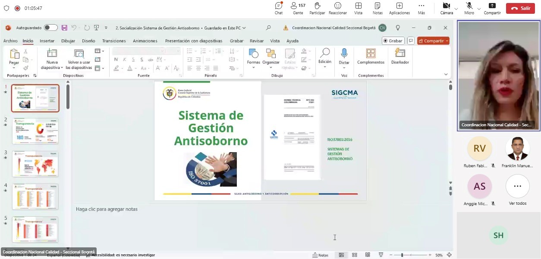Expand the Micro options arrow
Viewport: 541px width, 259px height.
click(478, 8)
